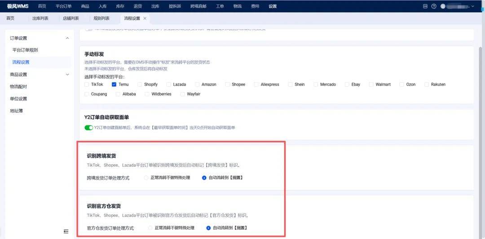Image resolution: width=485 pixels, height=239 pixels.
Task: Check the Coupang platform checkbox
Action: (x=87, y=94)
